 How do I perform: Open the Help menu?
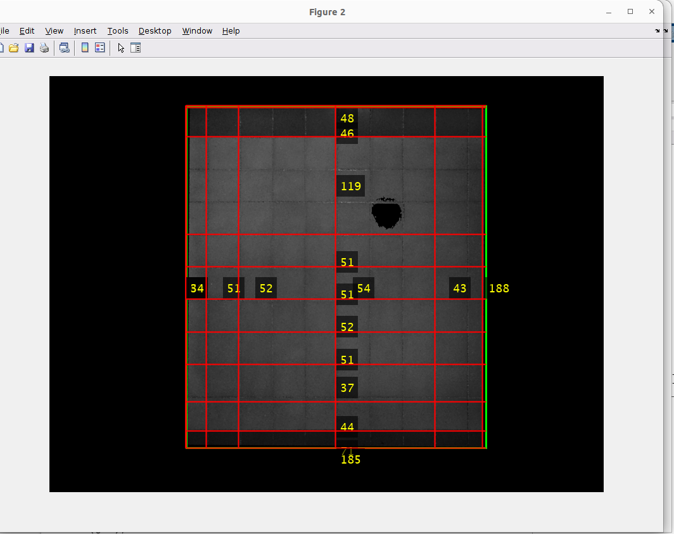point(231,30)
